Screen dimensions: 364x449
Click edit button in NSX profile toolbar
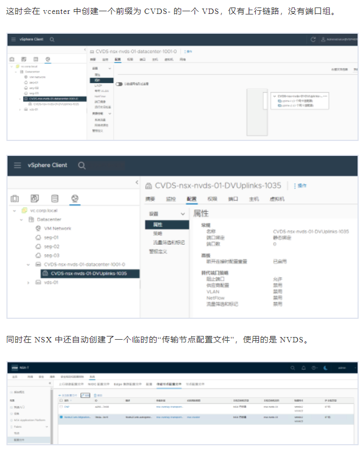(85, 395)
